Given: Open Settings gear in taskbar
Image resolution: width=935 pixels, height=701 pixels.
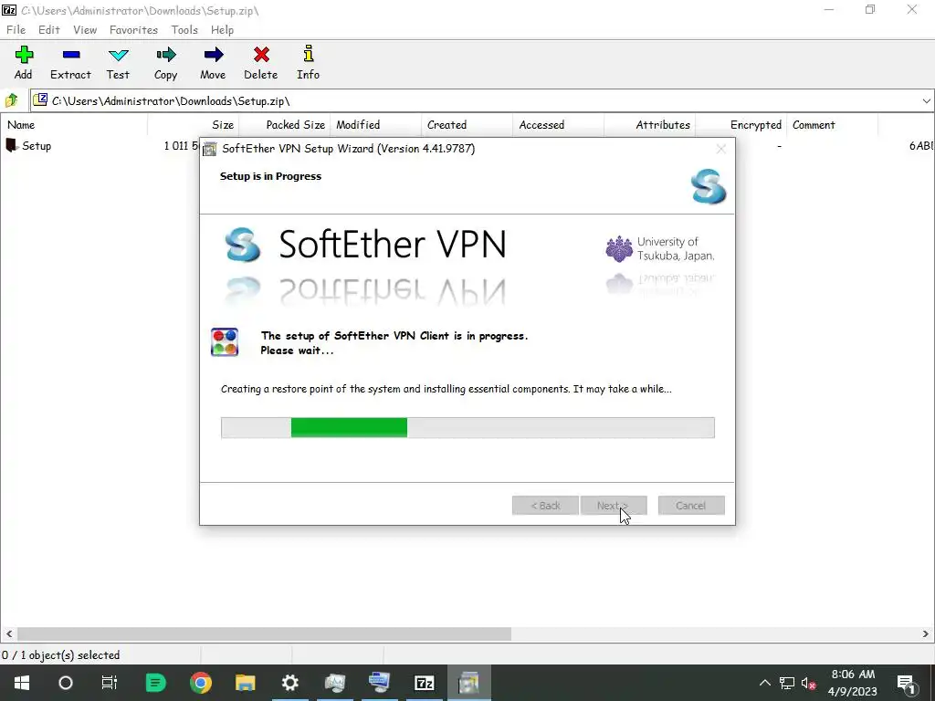Looking at the screenshot, I should tap(289, 683).
